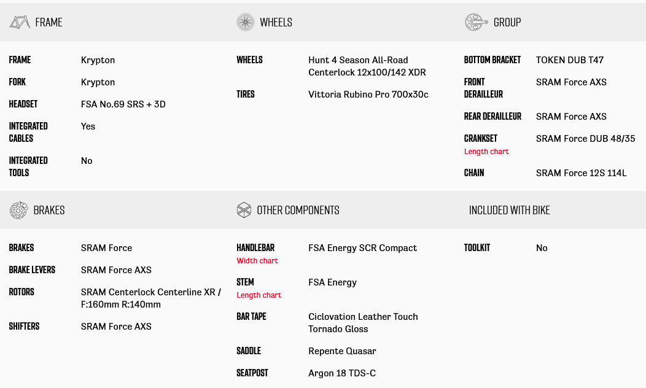Image resolution: width=646 pixels, height=388 pixels.
Task: Click the bike frame icon
Action: coord(20,22)
